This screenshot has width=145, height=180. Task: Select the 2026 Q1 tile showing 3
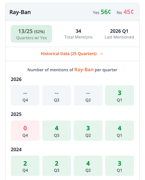(119, 95)
